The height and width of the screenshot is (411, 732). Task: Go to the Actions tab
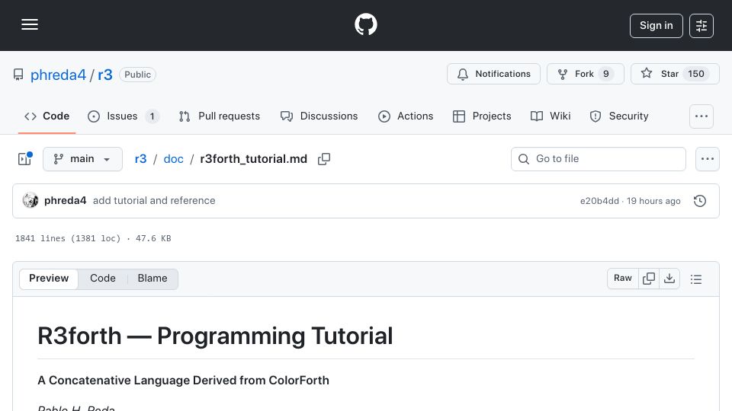click(406, 116)
